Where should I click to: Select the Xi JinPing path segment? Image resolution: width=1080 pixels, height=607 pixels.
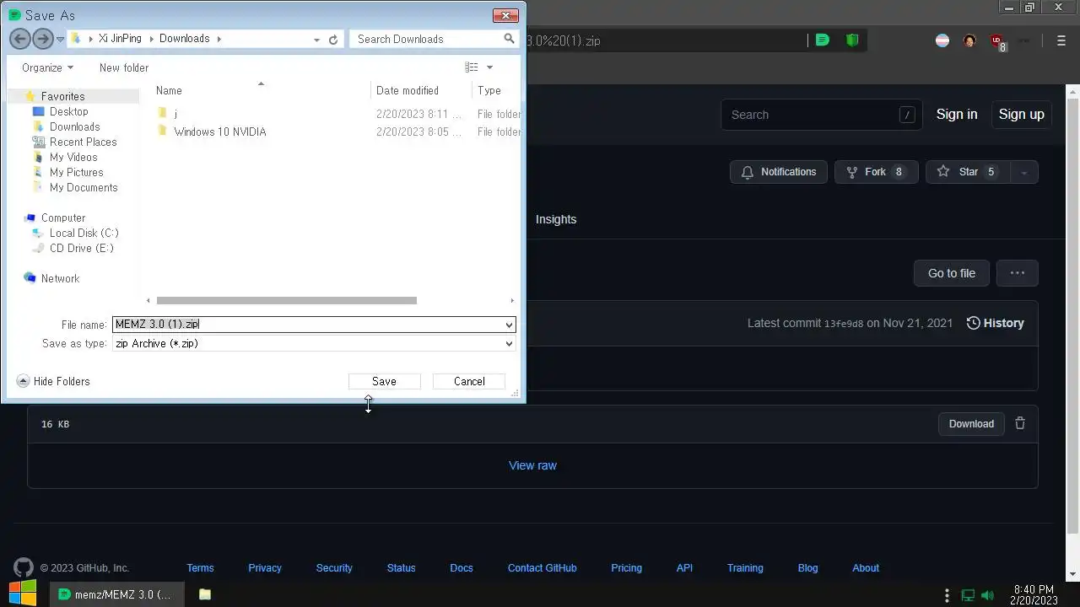click(120, 39)
